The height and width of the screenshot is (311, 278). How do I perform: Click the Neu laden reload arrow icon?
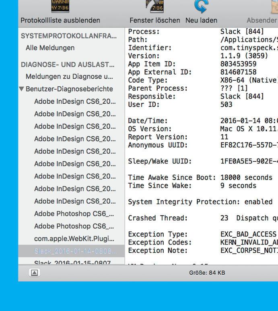tap(201, 6)
